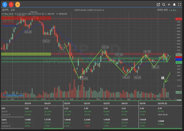Click the plus add icon in the toolbar
184x131 pixels.
[x=169, y=5]
